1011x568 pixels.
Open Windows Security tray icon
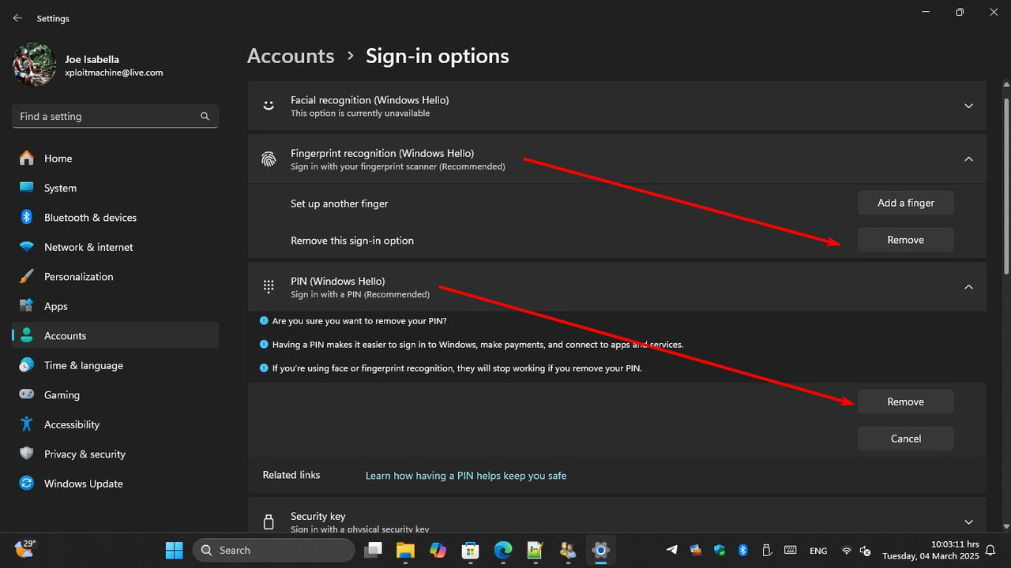719,550
